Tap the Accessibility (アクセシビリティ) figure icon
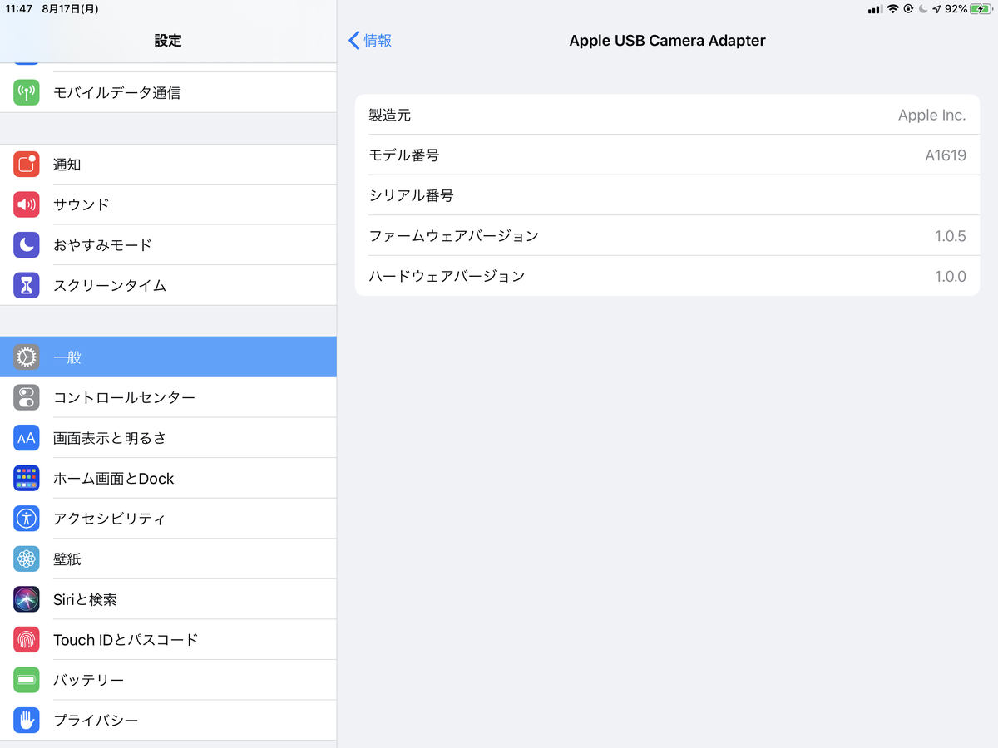This screenshot has width=998, height=748. point(27,519)
